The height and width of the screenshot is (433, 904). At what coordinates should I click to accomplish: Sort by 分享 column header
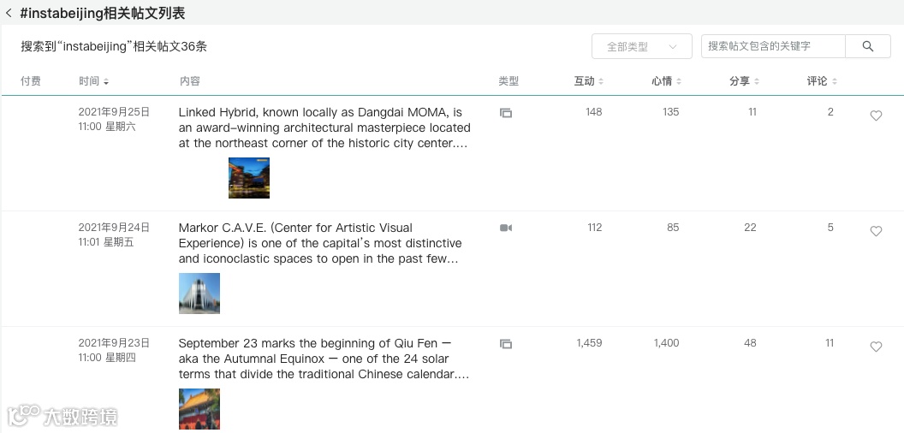point(744,81)
